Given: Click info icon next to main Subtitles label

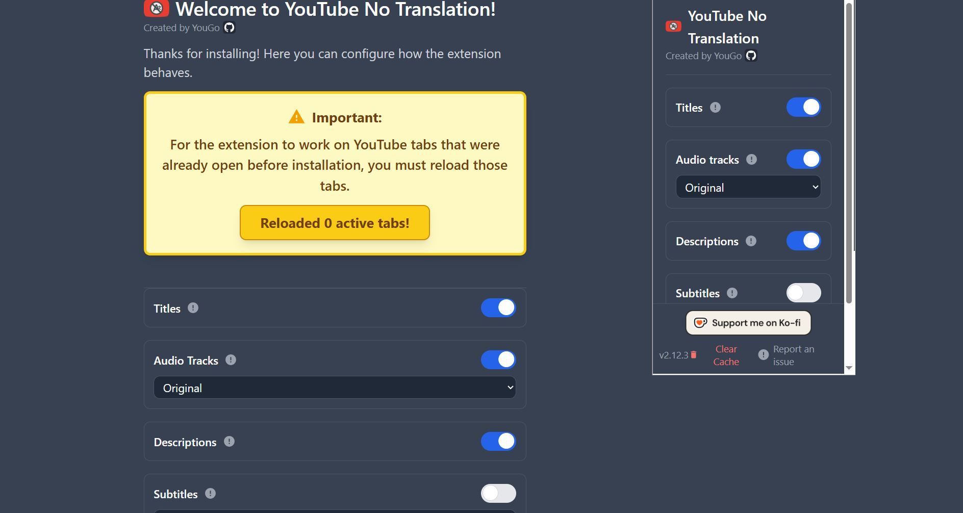Looking at the screenshot, I should [210, 494].
